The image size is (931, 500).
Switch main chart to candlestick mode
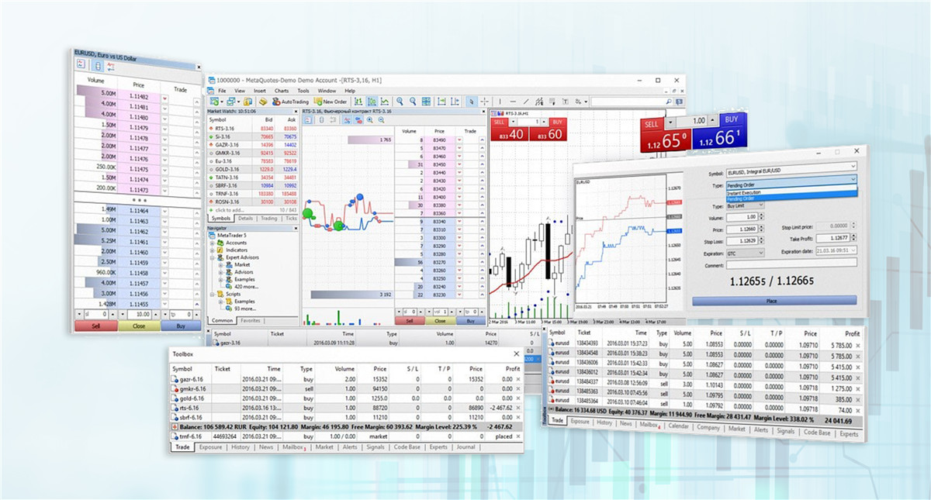pos(372,102)
